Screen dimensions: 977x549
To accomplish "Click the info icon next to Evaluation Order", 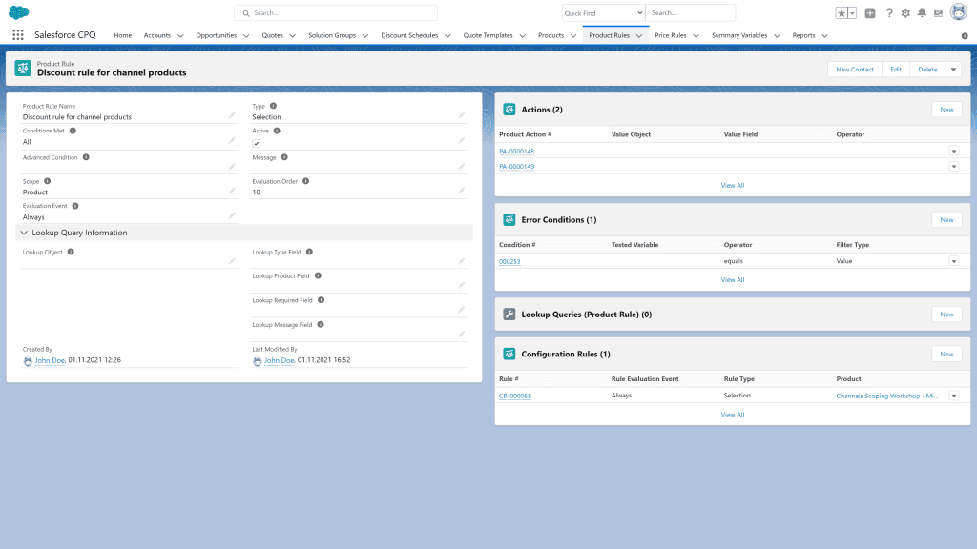I will (x=306, y=181).
